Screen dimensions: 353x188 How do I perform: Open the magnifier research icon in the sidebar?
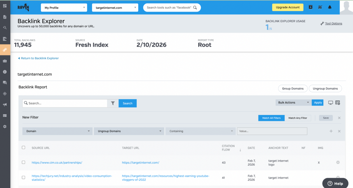click(x=5, y=28)
